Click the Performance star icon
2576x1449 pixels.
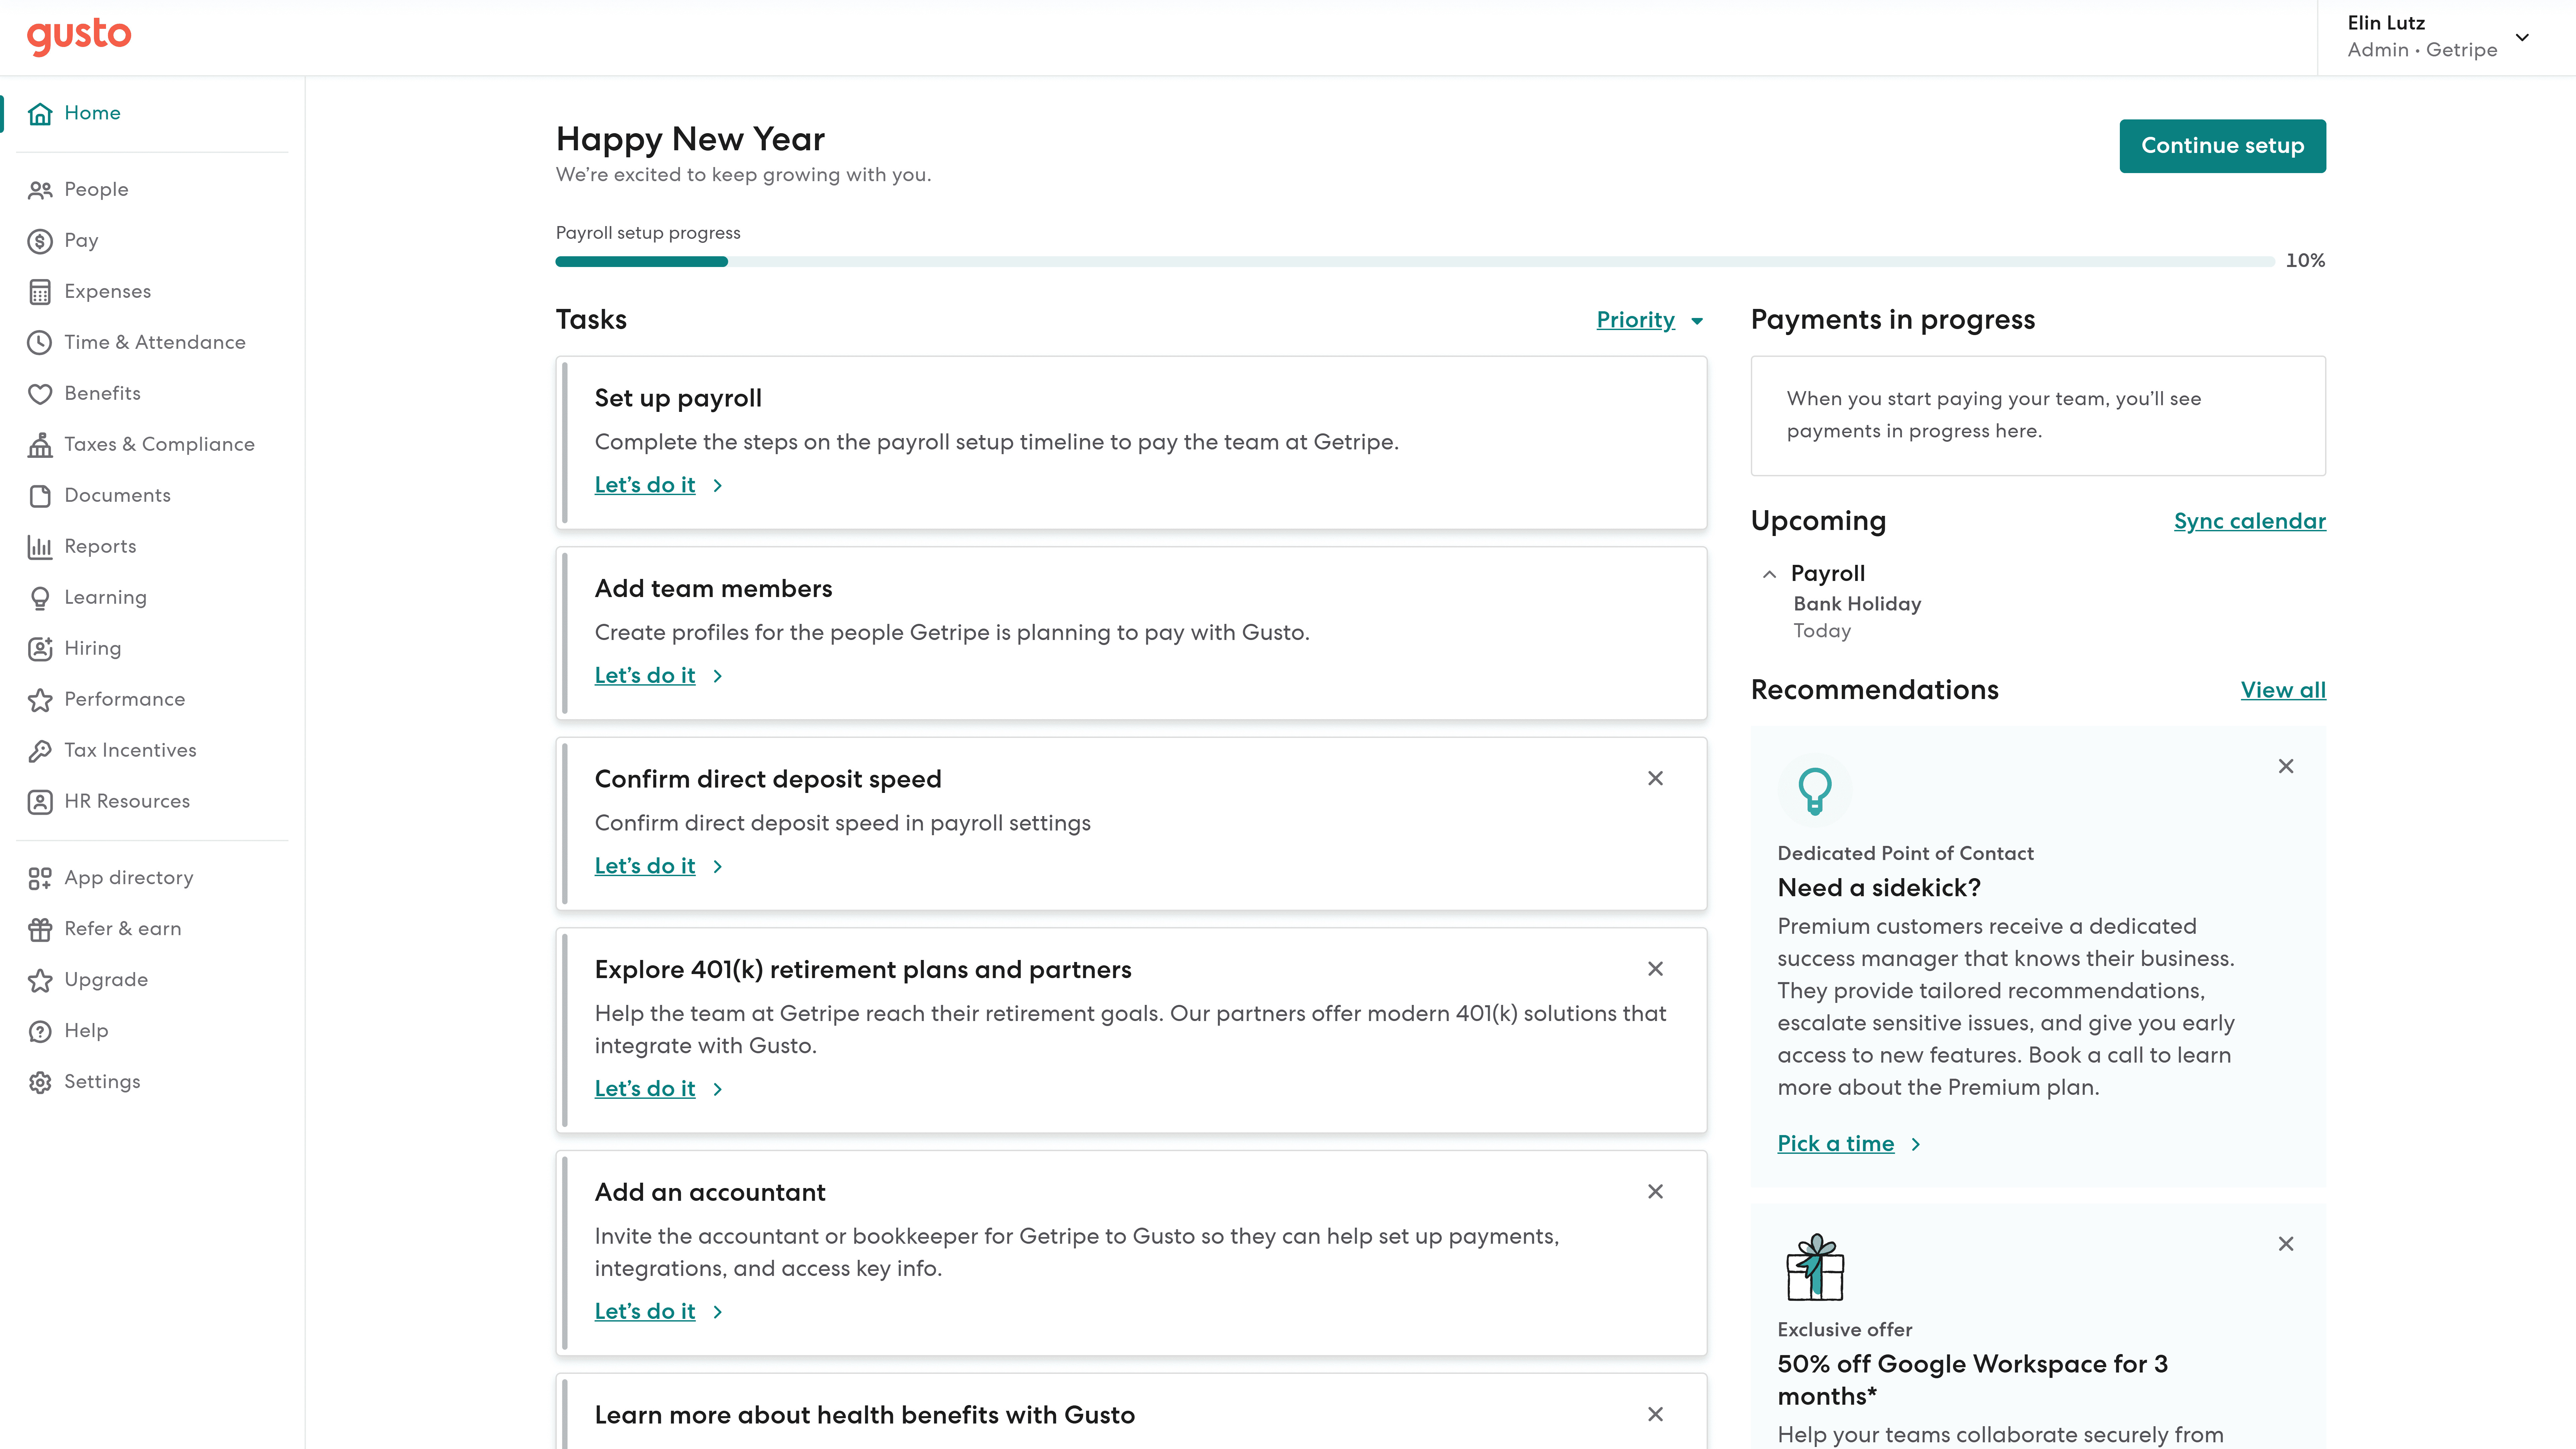pyautogui.click(x=40, y=700)
